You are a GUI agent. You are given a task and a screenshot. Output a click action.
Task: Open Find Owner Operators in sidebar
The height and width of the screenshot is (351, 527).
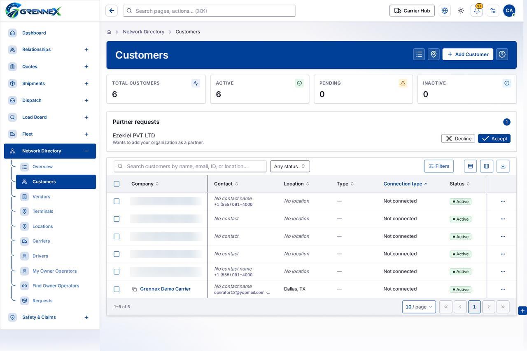56,286
